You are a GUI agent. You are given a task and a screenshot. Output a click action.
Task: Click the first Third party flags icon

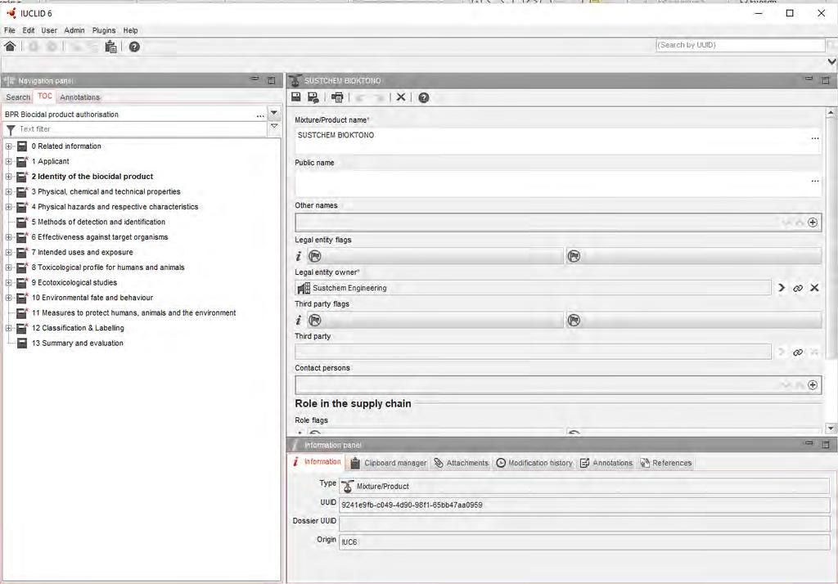tap(315, 320)
